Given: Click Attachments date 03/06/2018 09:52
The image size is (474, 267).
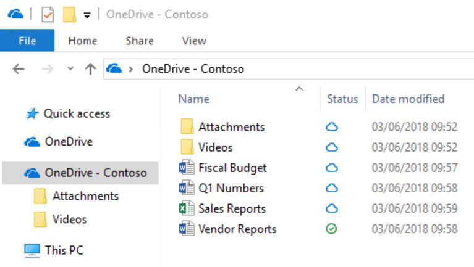Looking at the screenshot, I should pyautogui.click(x=415, y=127).
